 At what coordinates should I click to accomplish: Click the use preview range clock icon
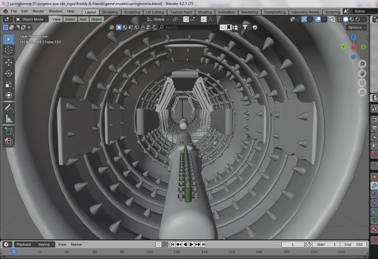pos(309,244)
